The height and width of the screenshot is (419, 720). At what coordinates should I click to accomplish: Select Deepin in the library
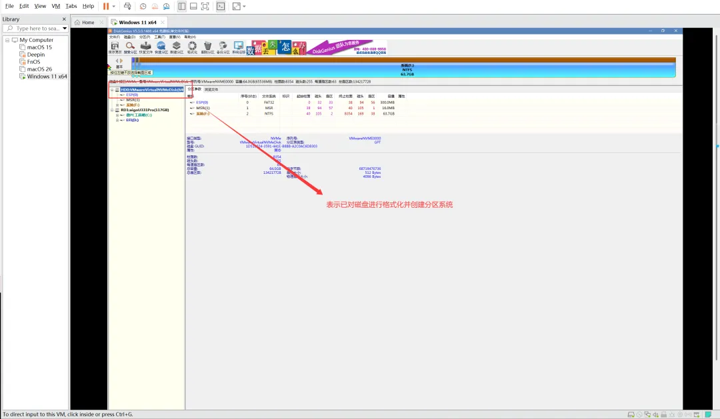coord(35,55)
